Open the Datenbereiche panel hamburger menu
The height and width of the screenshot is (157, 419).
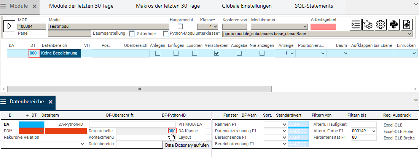[3, 102]
